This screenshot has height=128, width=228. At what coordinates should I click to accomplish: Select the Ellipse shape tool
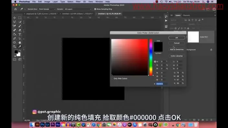(15, 43)
